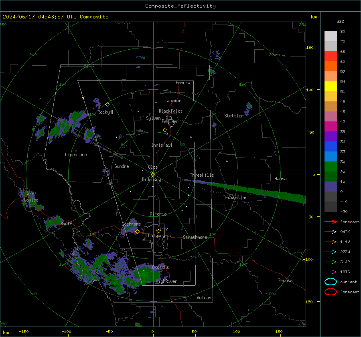Select the yellow 54-51 dBZ color swatch
Viewport: 361px width, 337px height.
[x=331, y=86]
